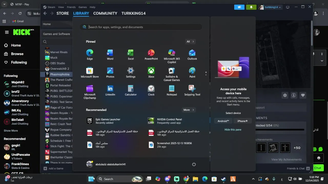Screen dimensions: 328x184
Task: Expand Show More in Kick following
Action: click(11, 131)
